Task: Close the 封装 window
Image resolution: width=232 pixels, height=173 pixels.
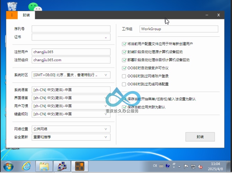Action: (218, 15)
